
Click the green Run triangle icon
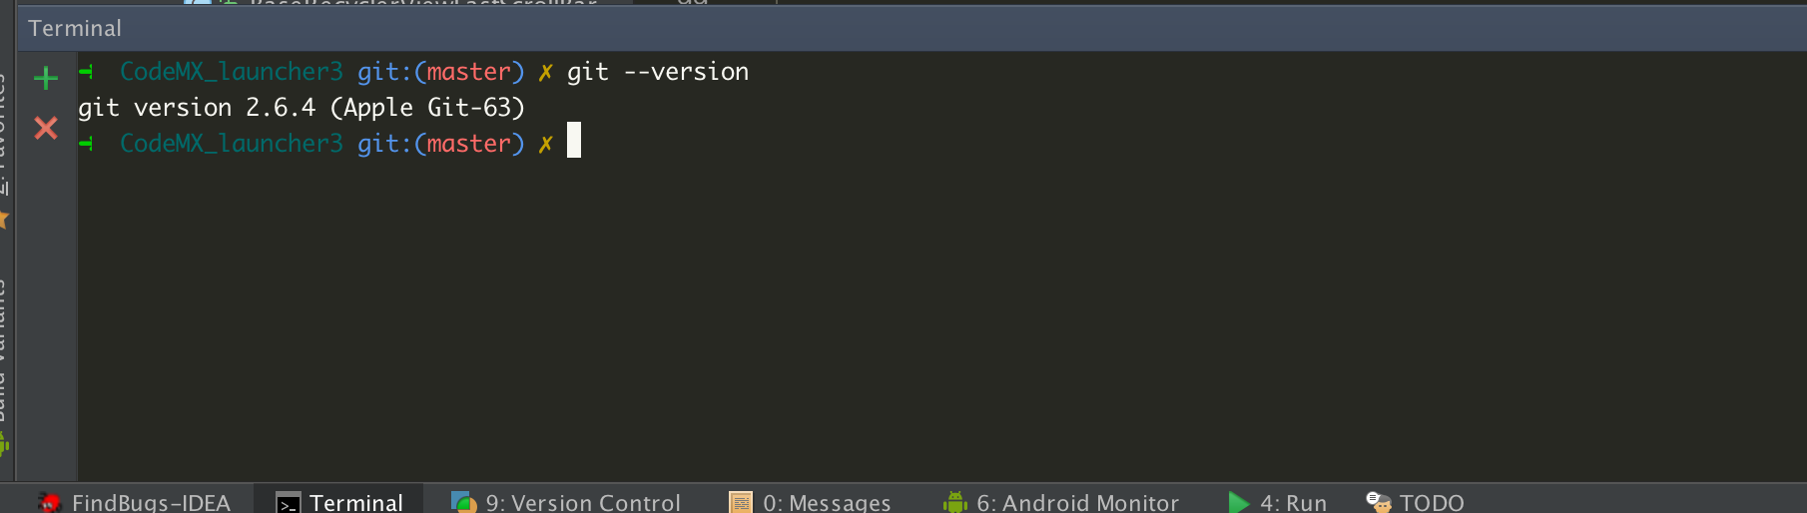1239,502
